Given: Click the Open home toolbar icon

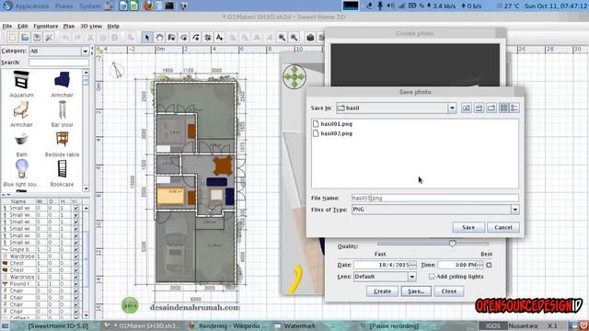Looking at the screenshot, I should tap(25, 38).
